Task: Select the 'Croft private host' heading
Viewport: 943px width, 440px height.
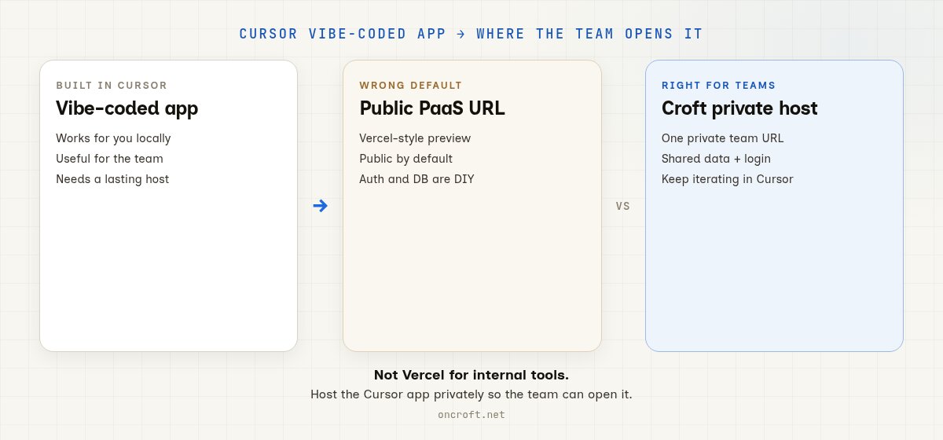Action: (x=739, y=108)
